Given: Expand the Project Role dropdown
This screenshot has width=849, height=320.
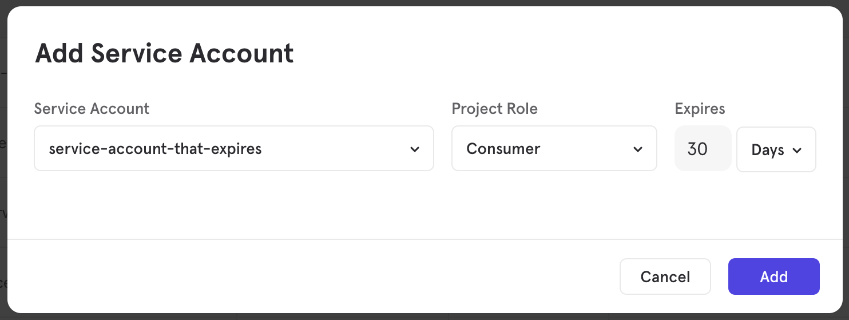Looking at the screenshot, I should pos(554,149).
